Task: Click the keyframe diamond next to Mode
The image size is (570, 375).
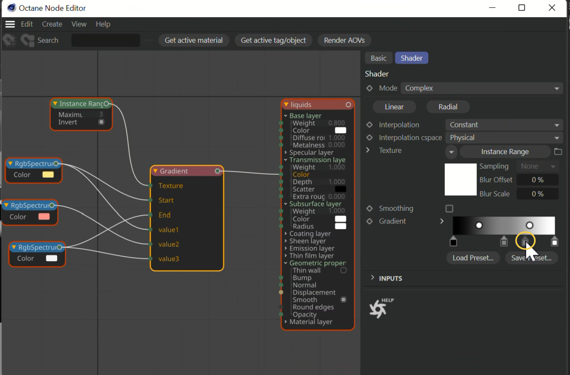Action: click(x=369, y=88)
